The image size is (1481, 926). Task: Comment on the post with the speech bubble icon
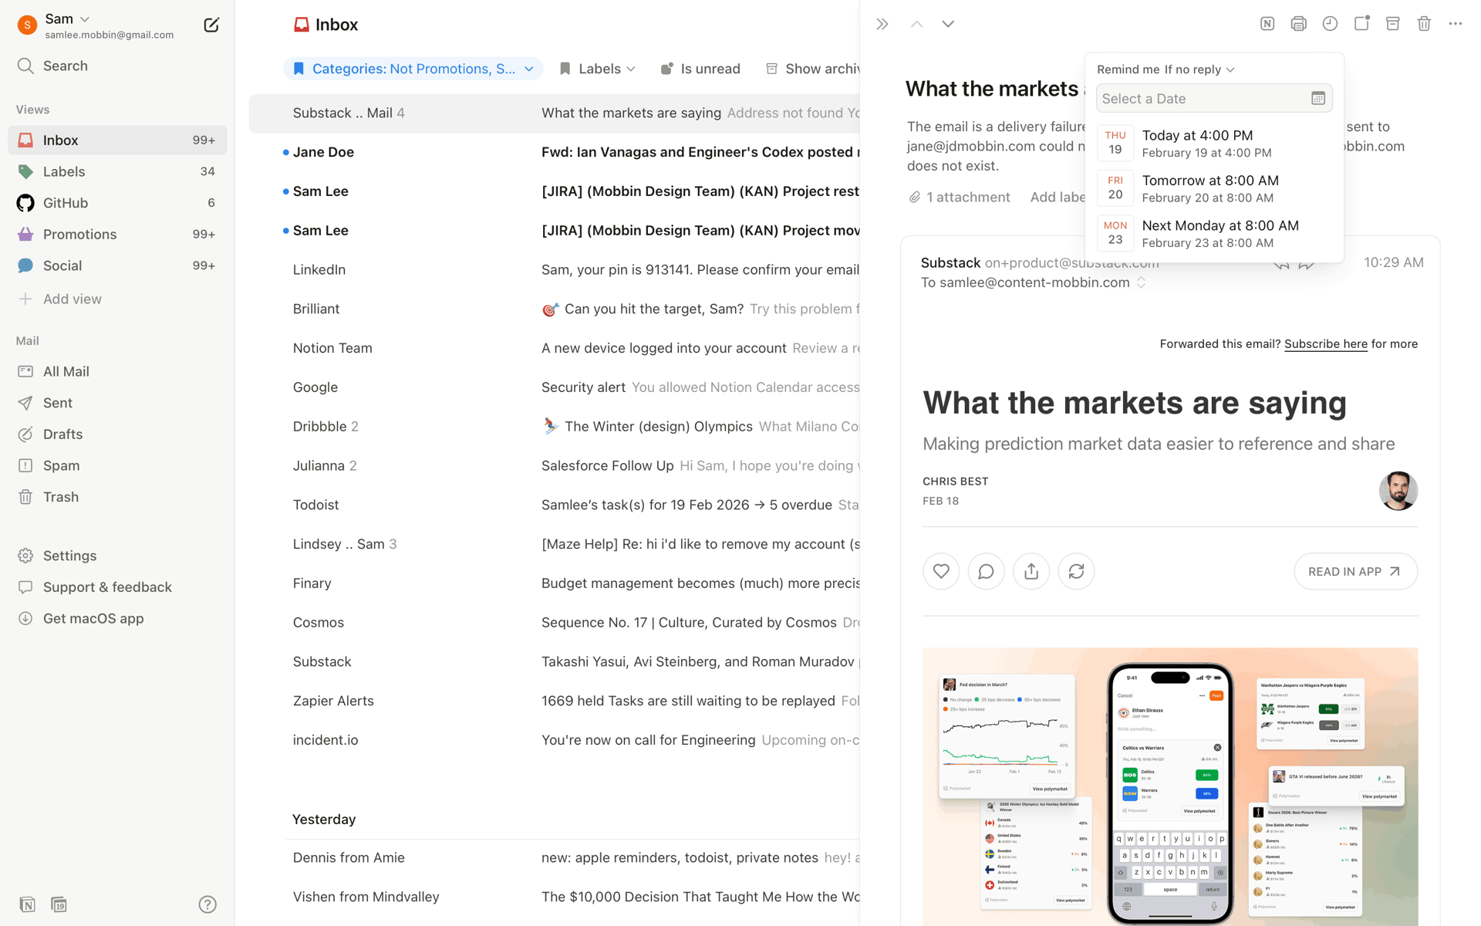point(986,572)
